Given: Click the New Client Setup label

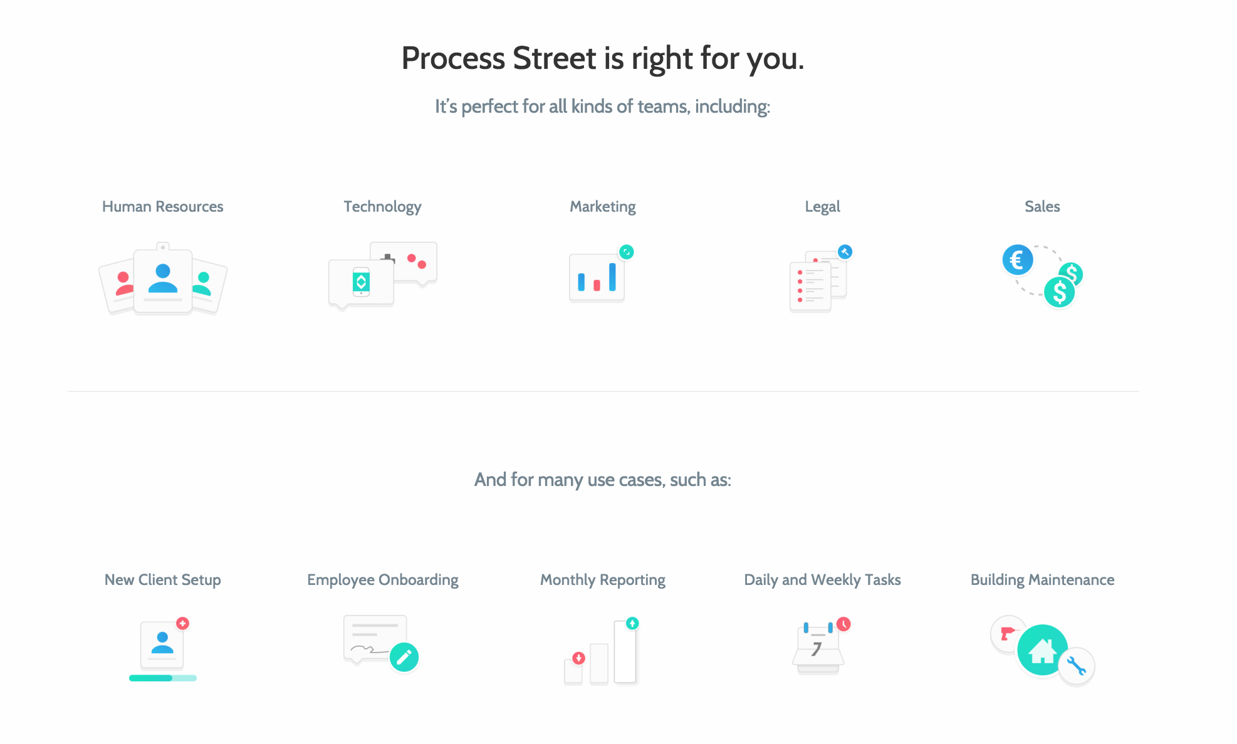Looking at the screenshot, I should (163, 580).
